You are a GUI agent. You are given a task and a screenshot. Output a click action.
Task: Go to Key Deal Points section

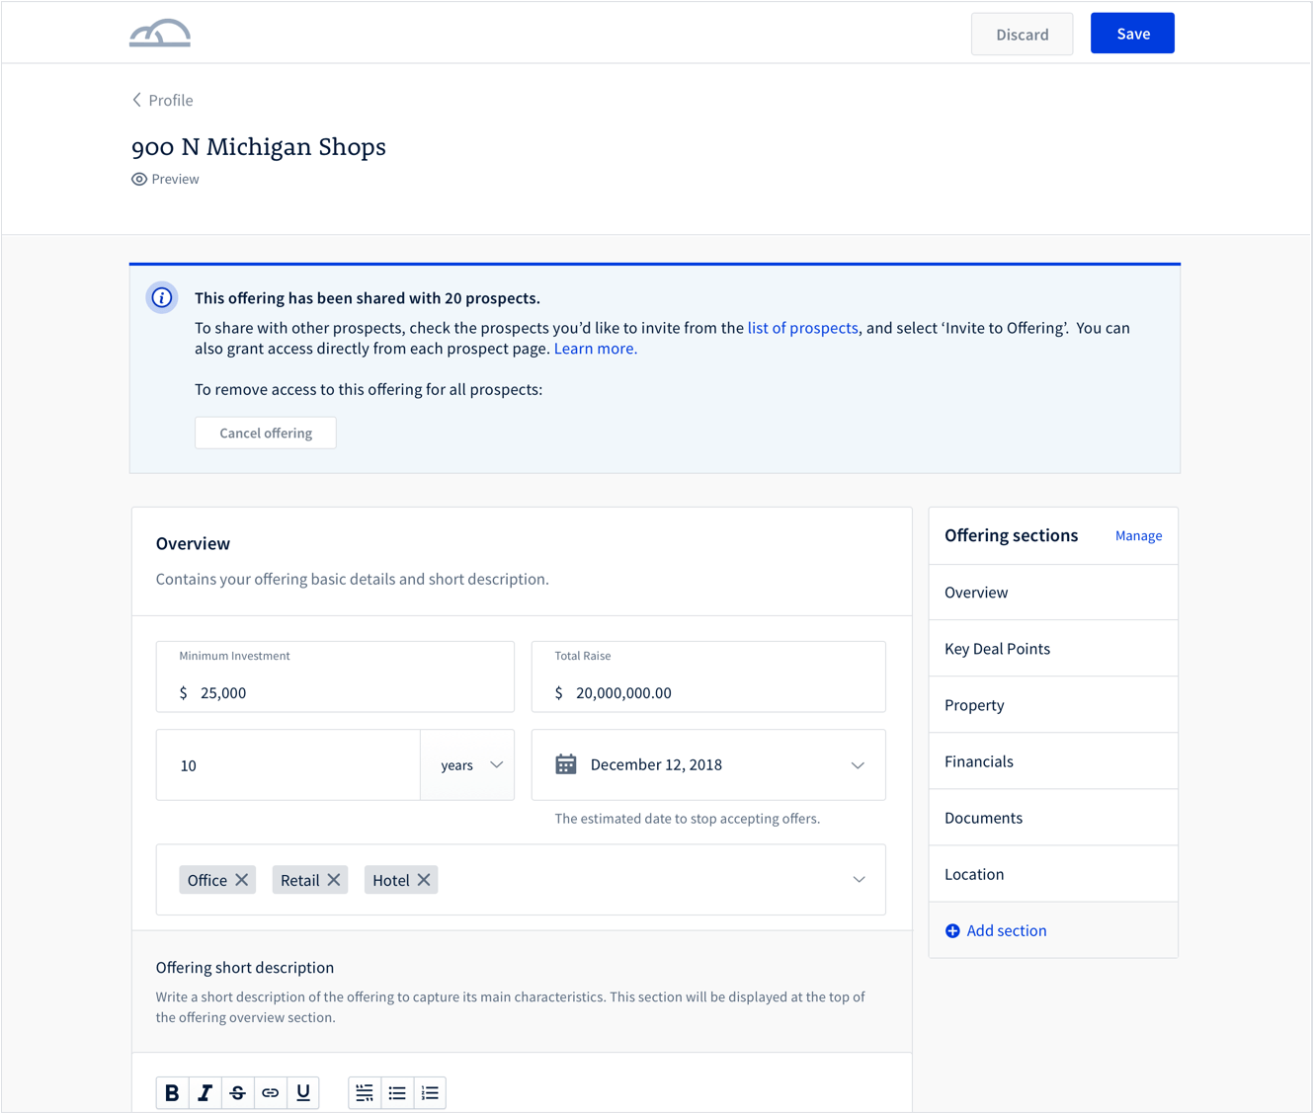[x=997, y=649]
